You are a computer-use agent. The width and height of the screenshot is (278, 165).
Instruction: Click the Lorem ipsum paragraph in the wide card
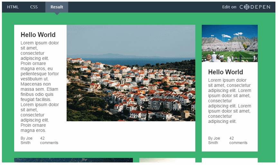click(40, 87)
